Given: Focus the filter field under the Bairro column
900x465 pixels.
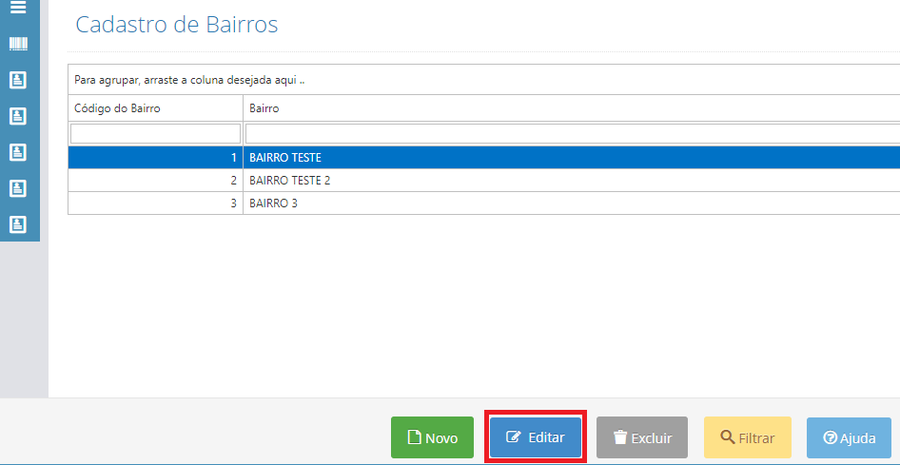Looking at the screenshot, I should tap(573, 133).
